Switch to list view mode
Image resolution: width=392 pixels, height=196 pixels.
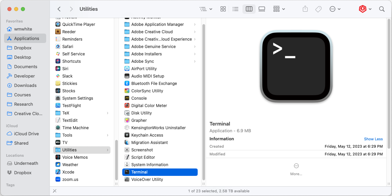pyautogui.click(x=236, y=9)
